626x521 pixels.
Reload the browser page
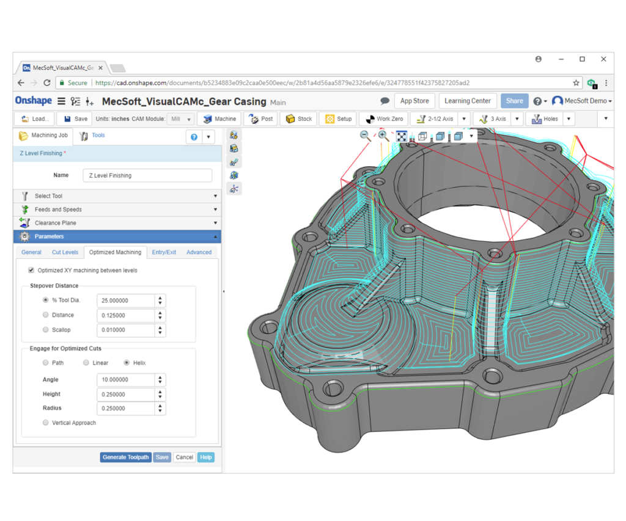click(47, 82)
